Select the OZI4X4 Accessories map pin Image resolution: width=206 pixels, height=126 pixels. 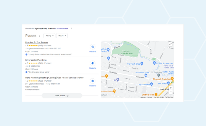154,63
